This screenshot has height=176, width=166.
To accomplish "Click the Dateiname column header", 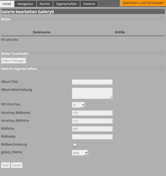I will [x=42, y=32].
